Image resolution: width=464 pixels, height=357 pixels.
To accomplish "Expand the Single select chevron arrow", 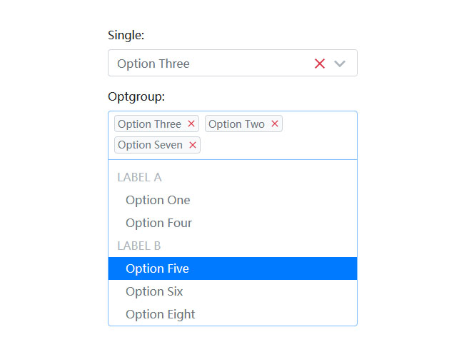I will (x=340, y=64).
